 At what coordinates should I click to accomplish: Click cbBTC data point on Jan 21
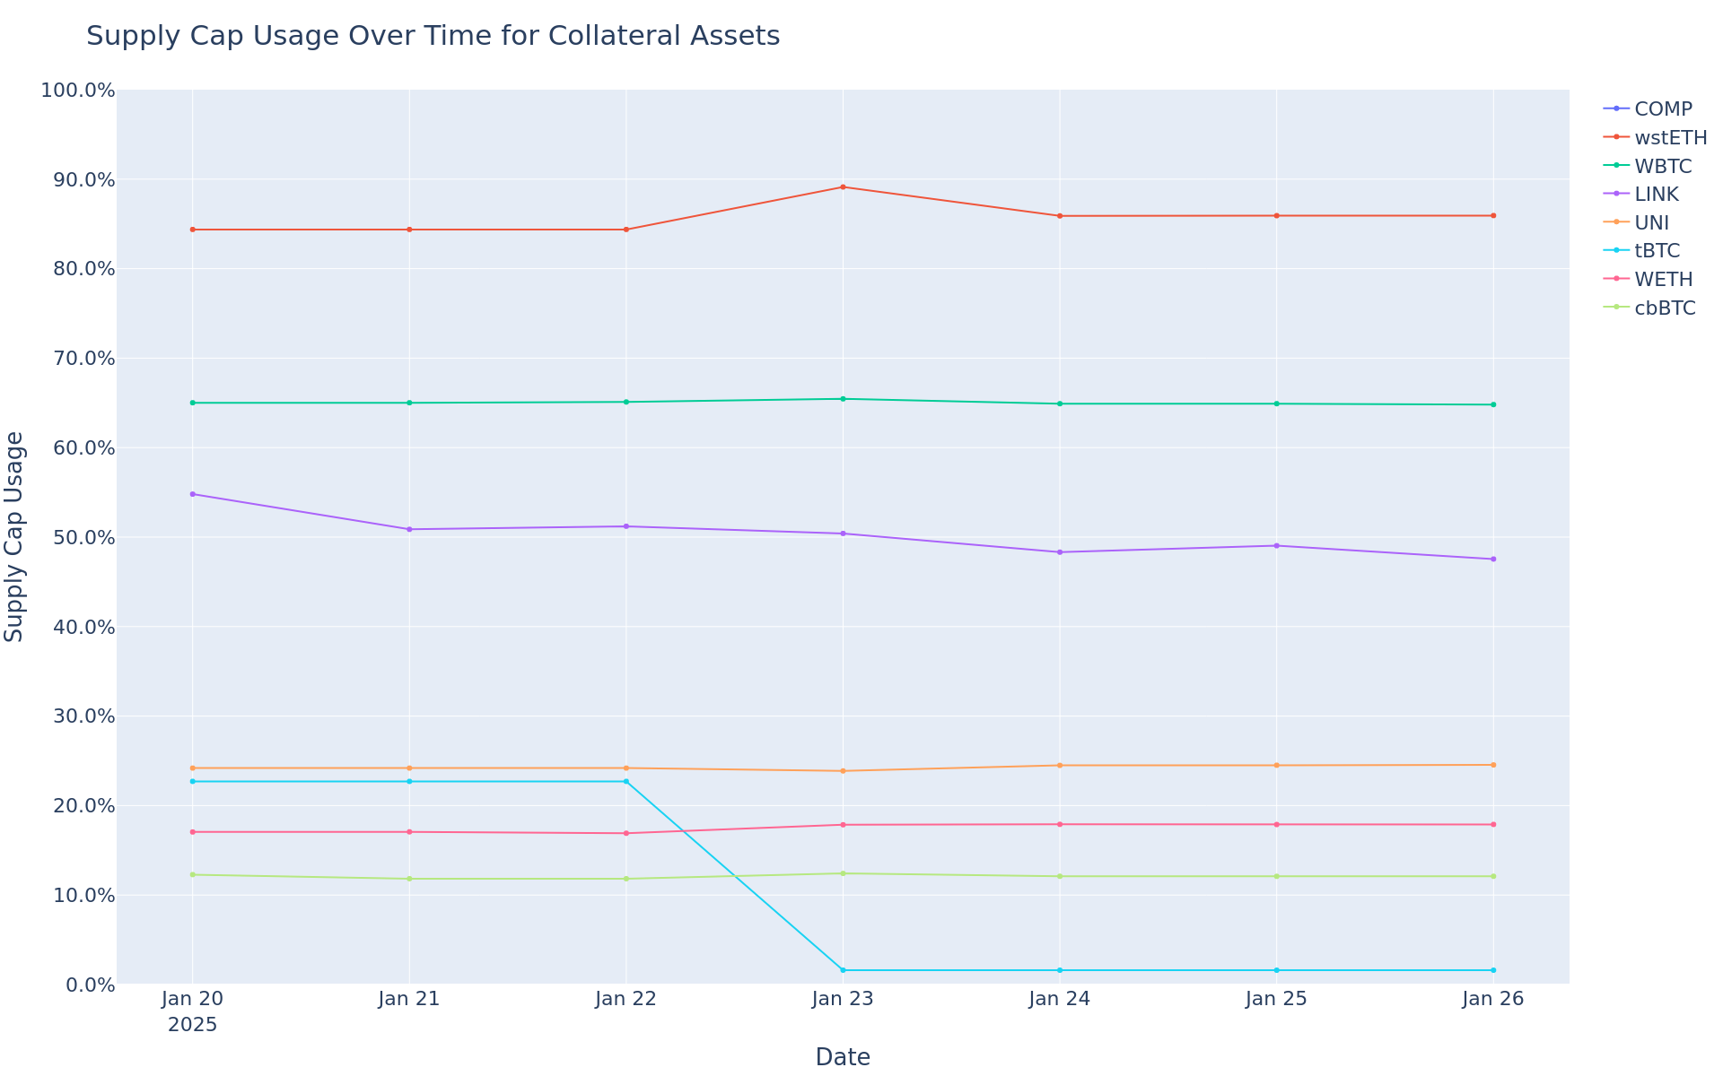pos(409,879)
